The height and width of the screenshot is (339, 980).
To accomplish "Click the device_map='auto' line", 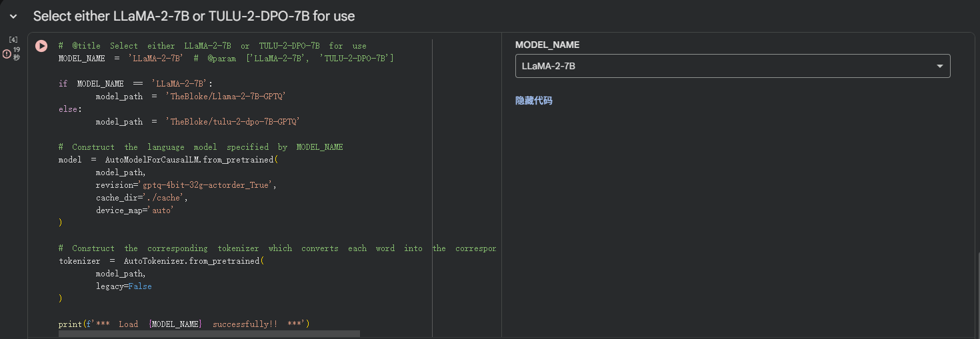I will pos(135,210).
